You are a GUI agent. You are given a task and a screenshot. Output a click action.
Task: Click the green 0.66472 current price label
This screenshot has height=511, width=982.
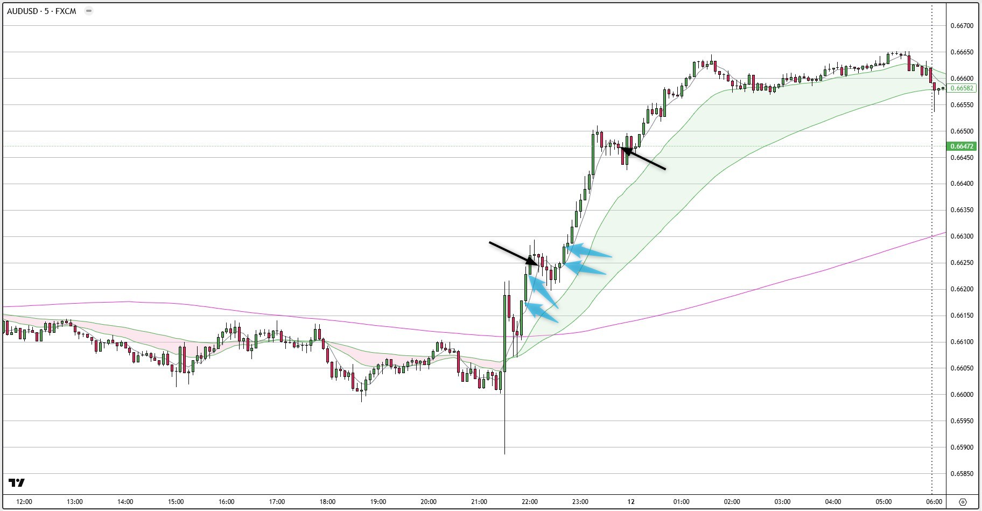[x=962, y=146]
